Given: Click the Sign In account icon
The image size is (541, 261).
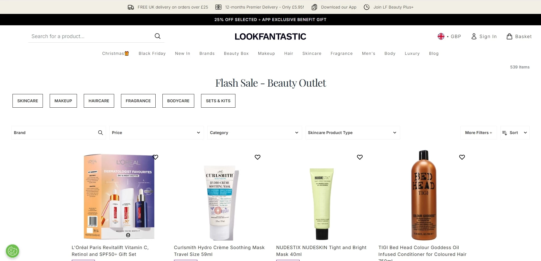Looking at the screenshot, I should coord(474,36).
